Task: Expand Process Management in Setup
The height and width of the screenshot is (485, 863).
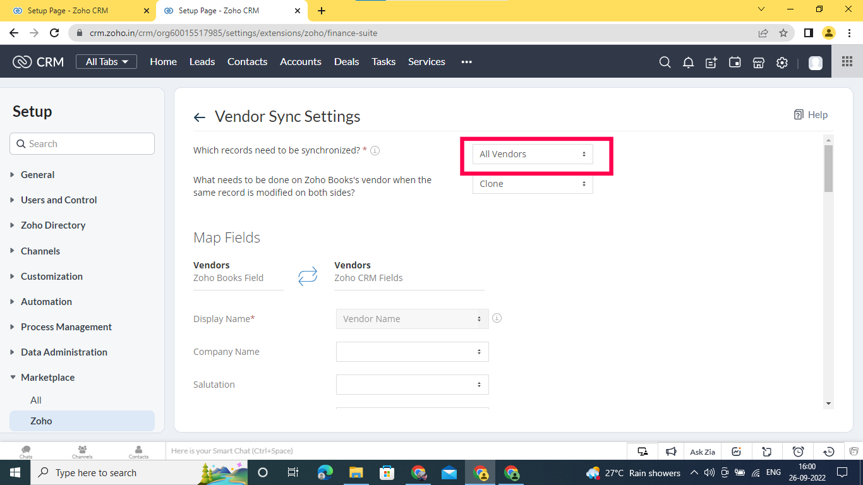Action: [66, 326]
